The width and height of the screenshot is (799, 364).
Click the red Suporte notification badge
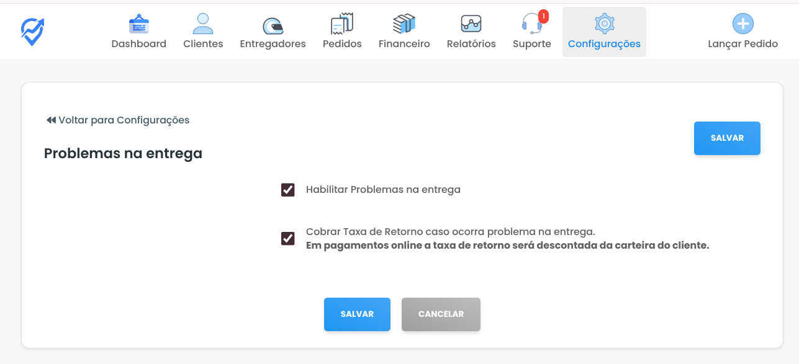(x=543, y=16)
